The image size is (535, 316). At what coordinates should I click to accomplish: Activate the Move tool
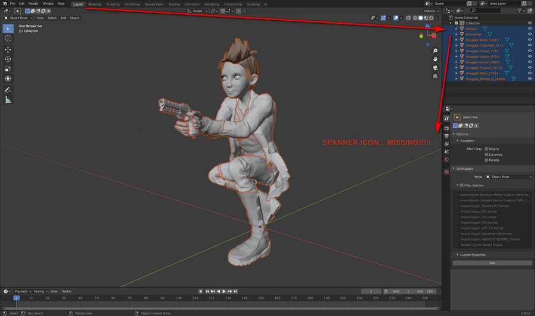8,49
